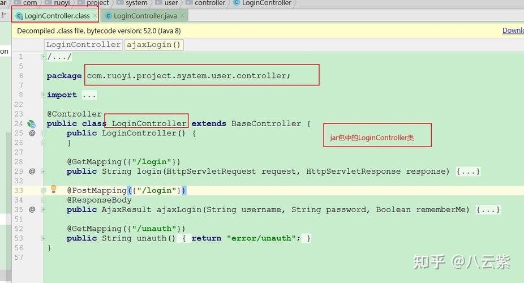Click the @ gutter marker on line 29
The image size is (524, 283).
point(32,171)
